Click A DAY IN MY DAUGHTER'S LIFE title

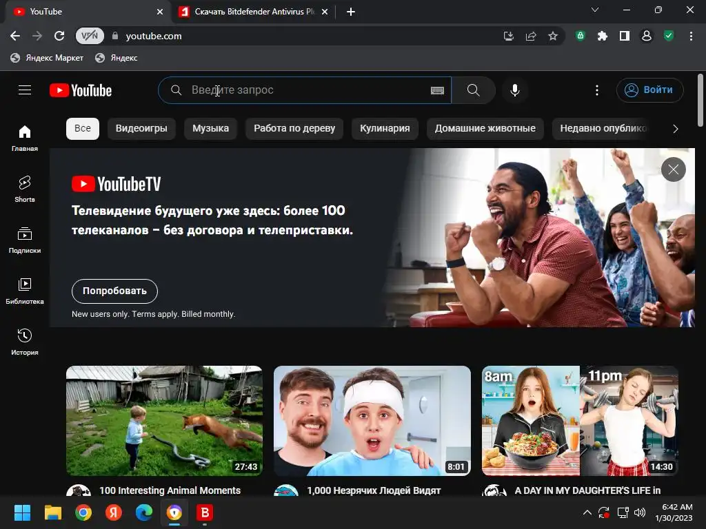(x=587, y=490)
